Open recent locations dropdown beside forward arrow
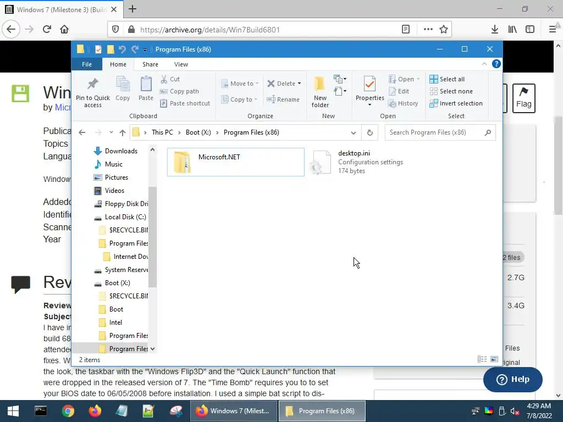The height and width of the screenshot is (422, 563). [x=111, y=132]
